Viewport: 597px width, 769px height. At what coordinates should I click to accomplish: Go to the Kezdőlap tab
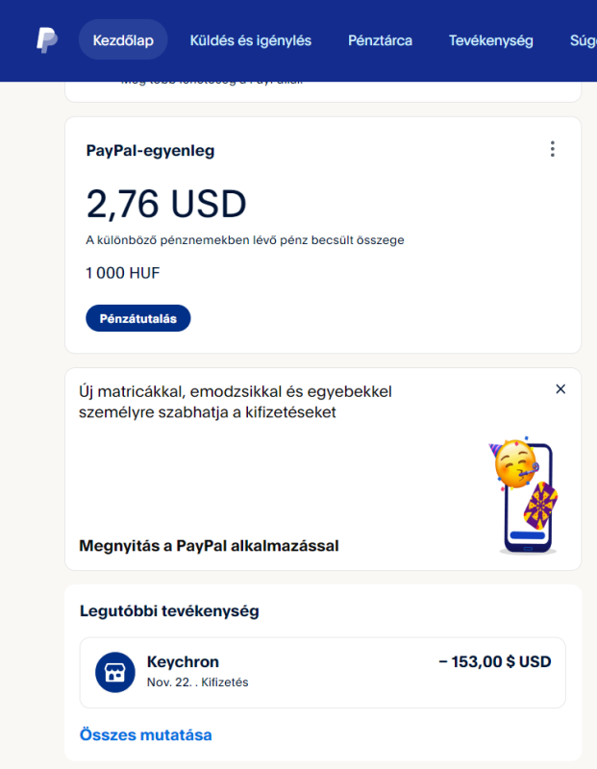tap(123, 40)
